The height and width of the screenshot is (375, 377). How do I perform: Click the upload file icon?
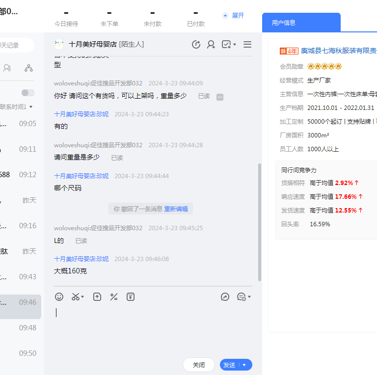coord(97,296)
